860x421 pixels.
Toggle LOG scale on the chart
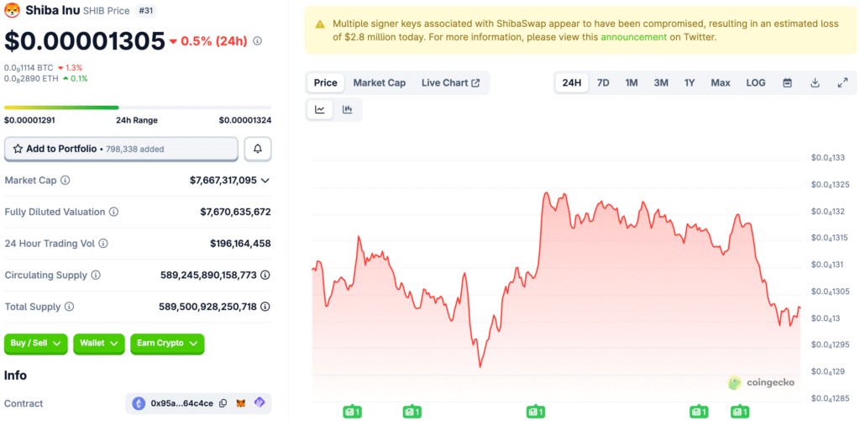pos(756,82)
